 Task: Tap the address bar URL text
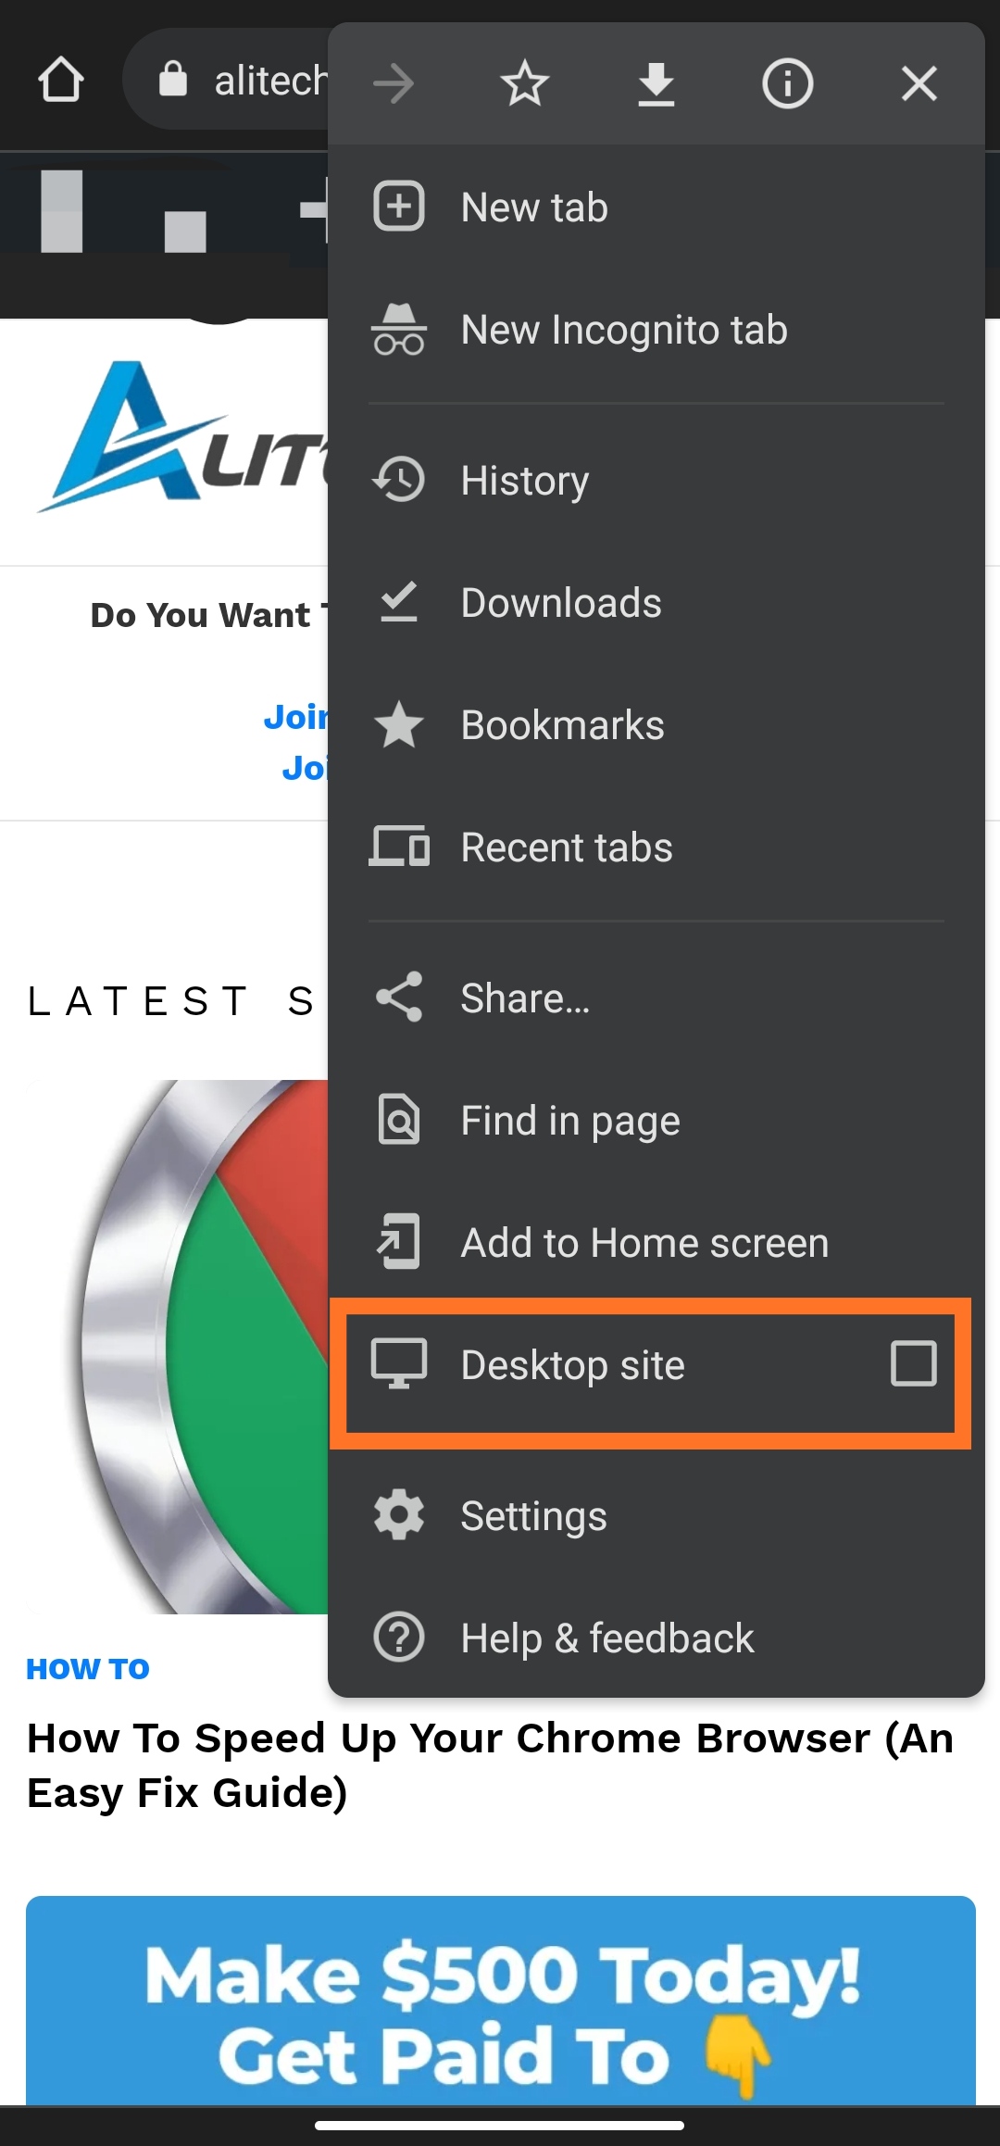(270, 81)
